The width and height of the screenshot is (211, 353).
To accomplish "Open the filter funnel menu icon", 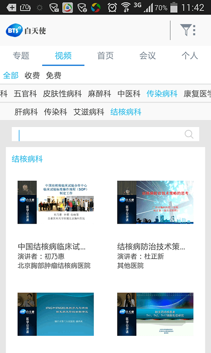I will (x=188, y=30).
